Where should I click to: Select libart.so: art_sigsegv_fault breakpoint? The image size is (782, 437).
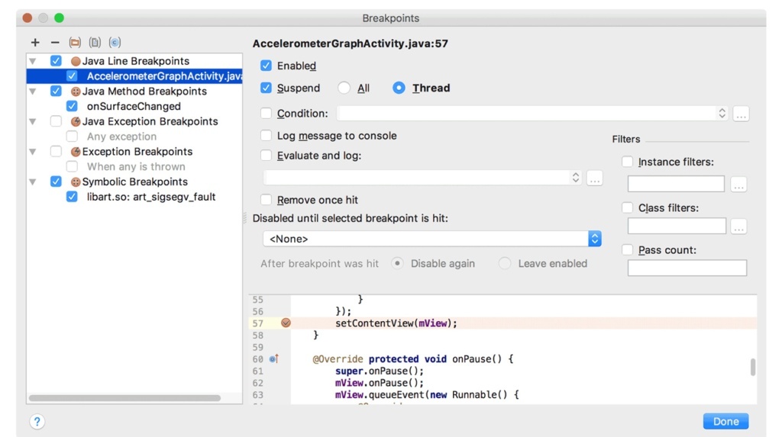tap(151, 197)
